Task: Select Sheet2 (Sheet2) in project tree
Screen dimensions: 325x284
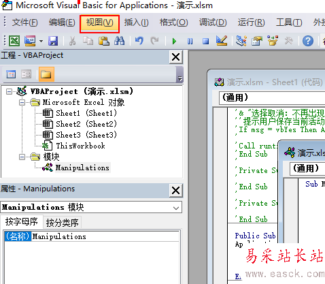Action: [x=86, y=124]
